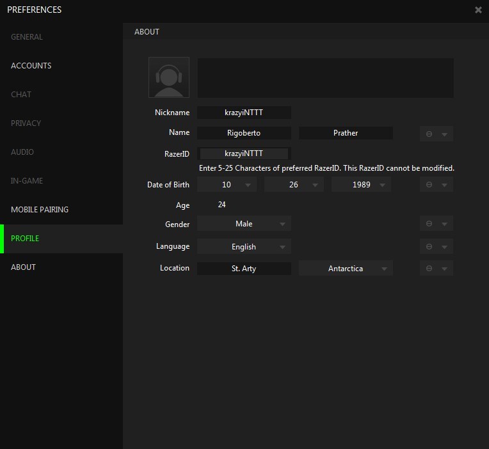This screenshot has height=449, width=489.
Task: Open the Language privacy visibility dropdown
Action: 437,246
